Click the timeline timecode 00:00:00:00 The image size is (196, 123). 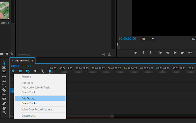click(21, 66)
